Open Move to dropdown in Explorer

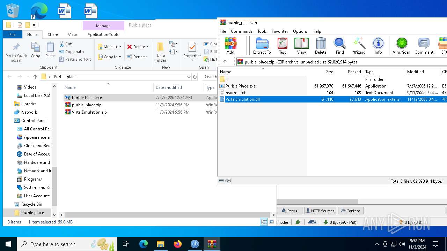pos(110,47)
